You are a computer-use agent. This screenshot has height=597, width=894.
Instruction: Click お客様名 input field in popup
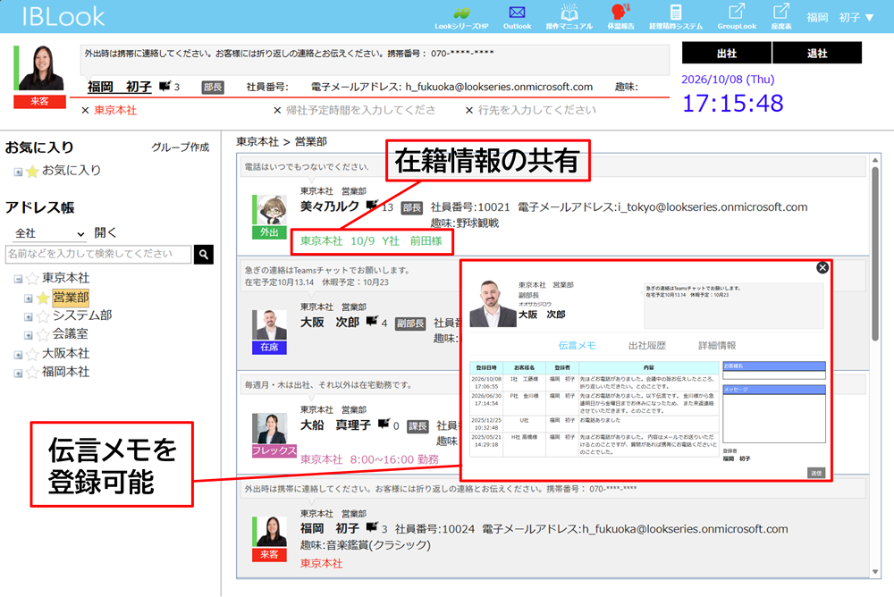[x=773, y=374]
